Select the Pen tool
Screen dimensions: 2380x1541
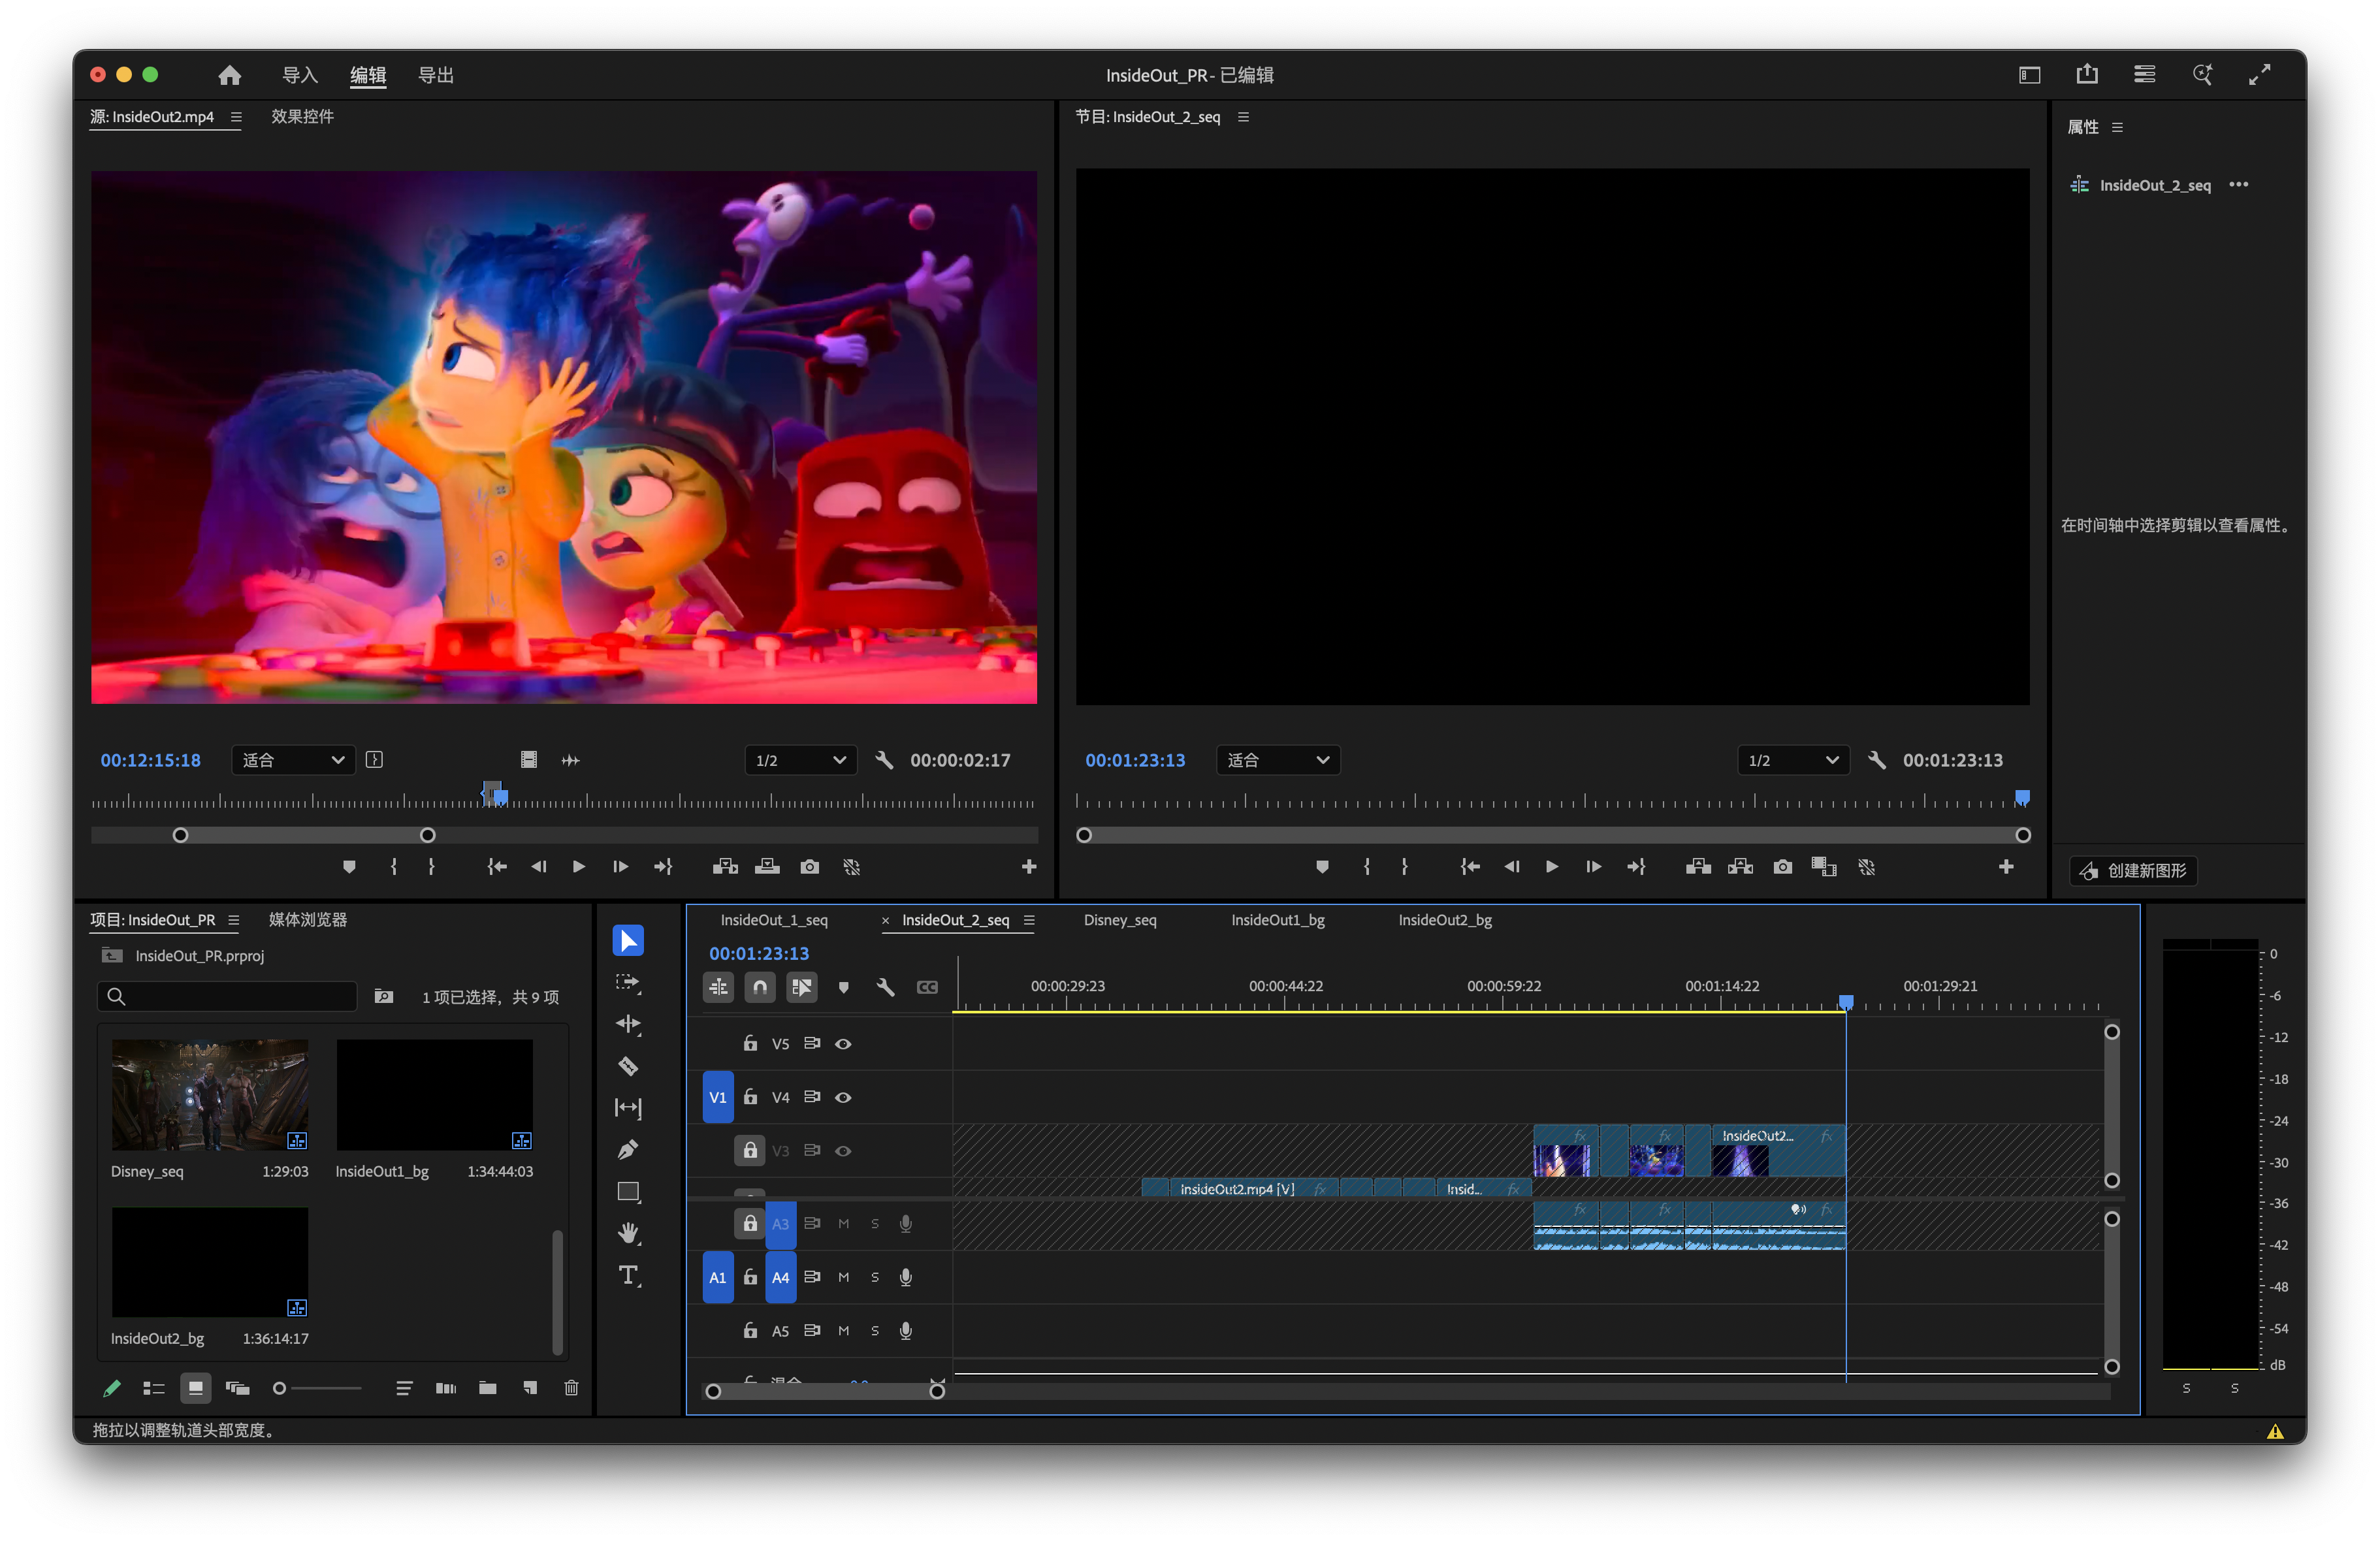pyautogui.click(x=628, y=1150)
